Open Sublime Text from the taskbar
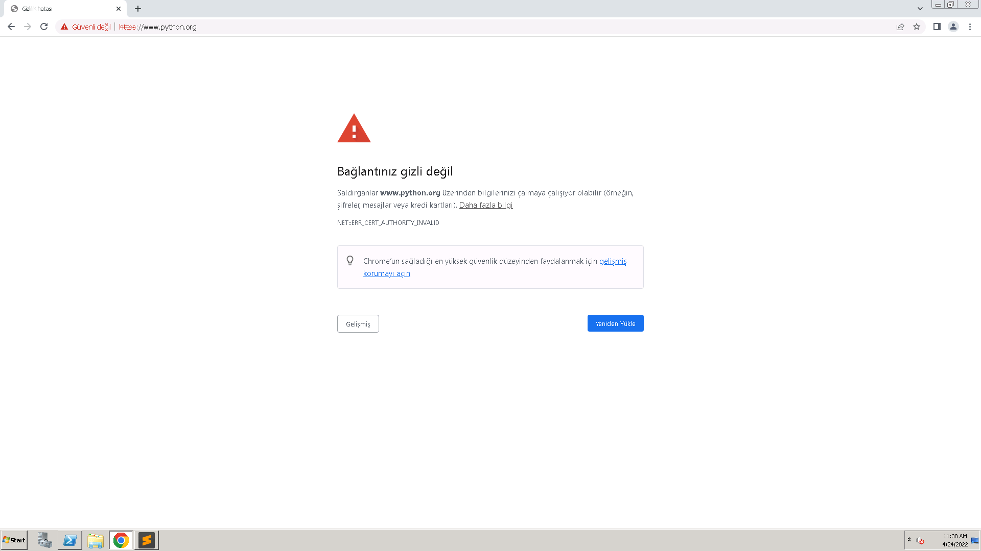 click(x=147, y=540)
